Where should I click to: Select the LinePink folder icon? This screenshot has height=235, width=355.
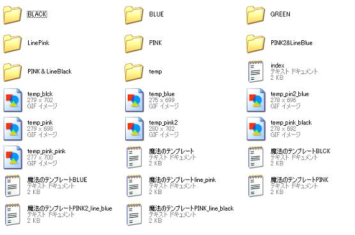click(x=13, y=43)
